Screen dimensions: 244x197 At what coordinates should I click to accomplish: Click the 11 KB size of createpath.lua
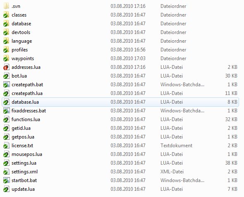click(x=231, y=93)
